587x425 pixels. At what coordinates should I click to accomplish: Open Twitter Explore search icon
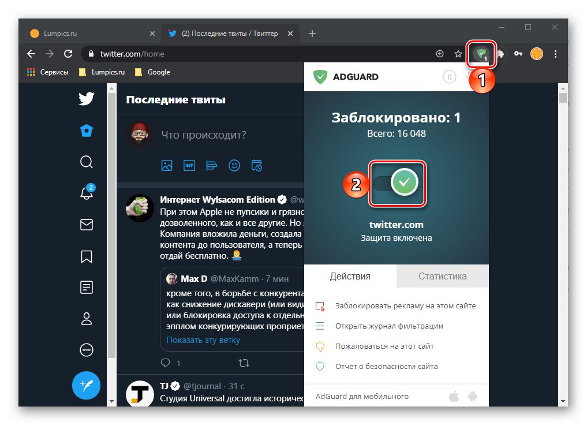coord(87,162)
